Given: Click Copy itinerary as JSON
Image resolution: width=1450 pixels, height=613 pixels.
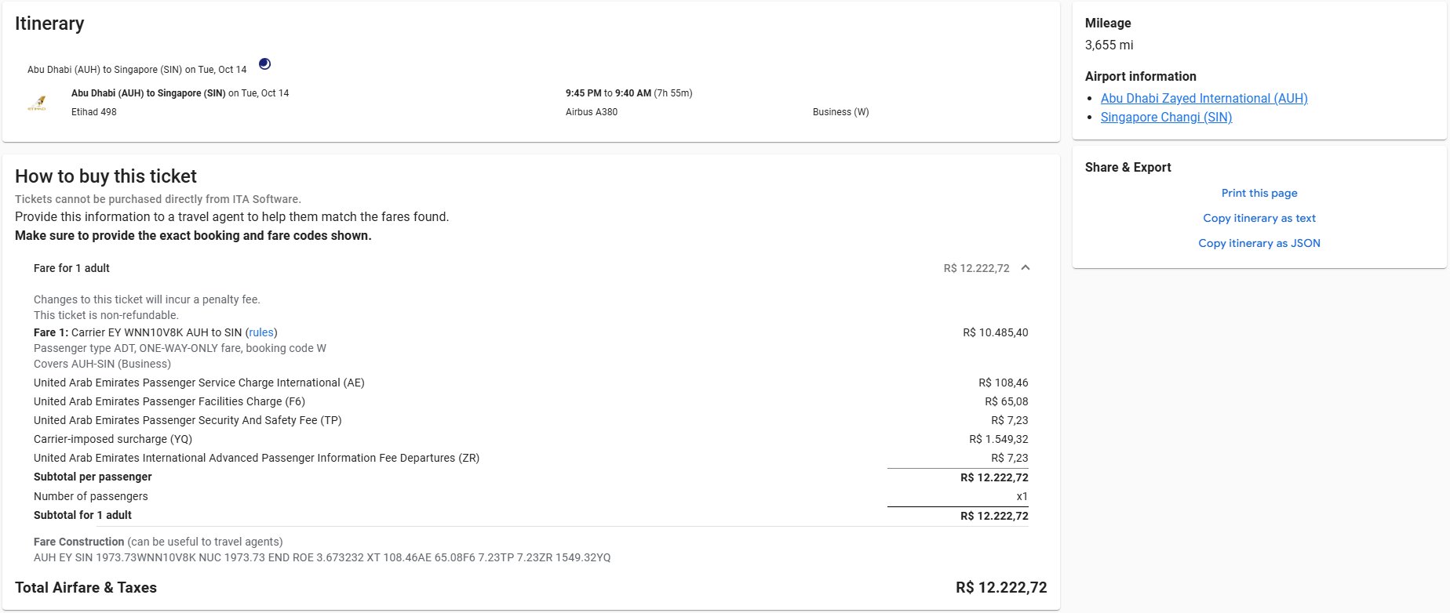Looking at the screenshot, I should click(x=1259, y=243).
